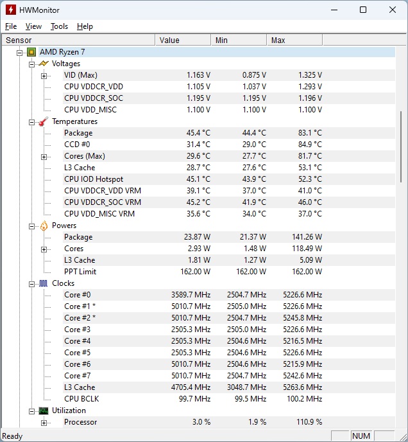The image size is (408, 442).
Task: Select the CCD #0 temperature row
Action: tap(229, 145)
